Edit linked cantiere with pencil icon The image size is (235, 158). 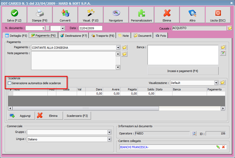point(218,147)
